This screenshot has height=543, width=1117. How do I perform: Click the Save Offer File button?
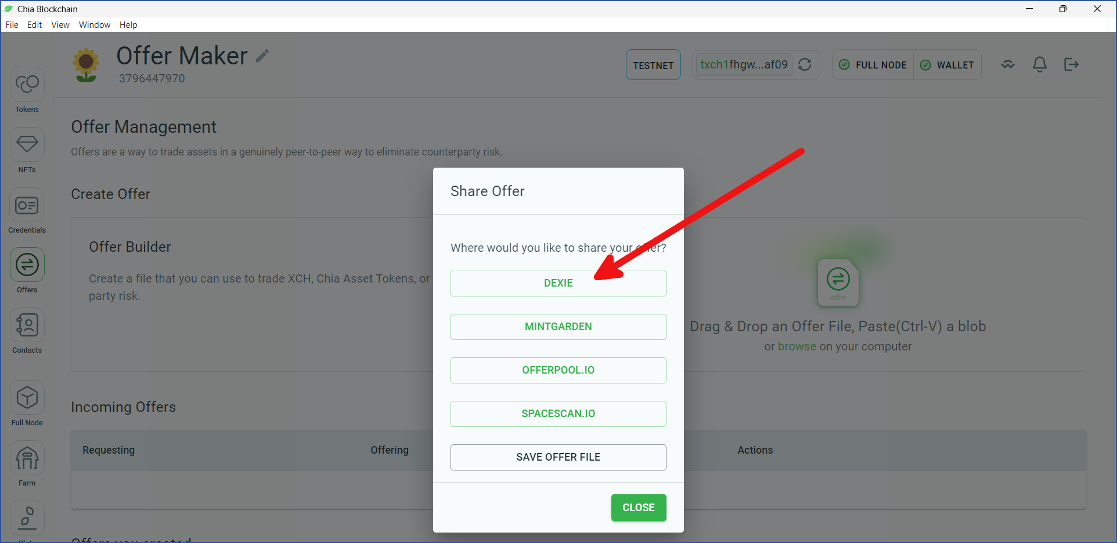(558, 457)
